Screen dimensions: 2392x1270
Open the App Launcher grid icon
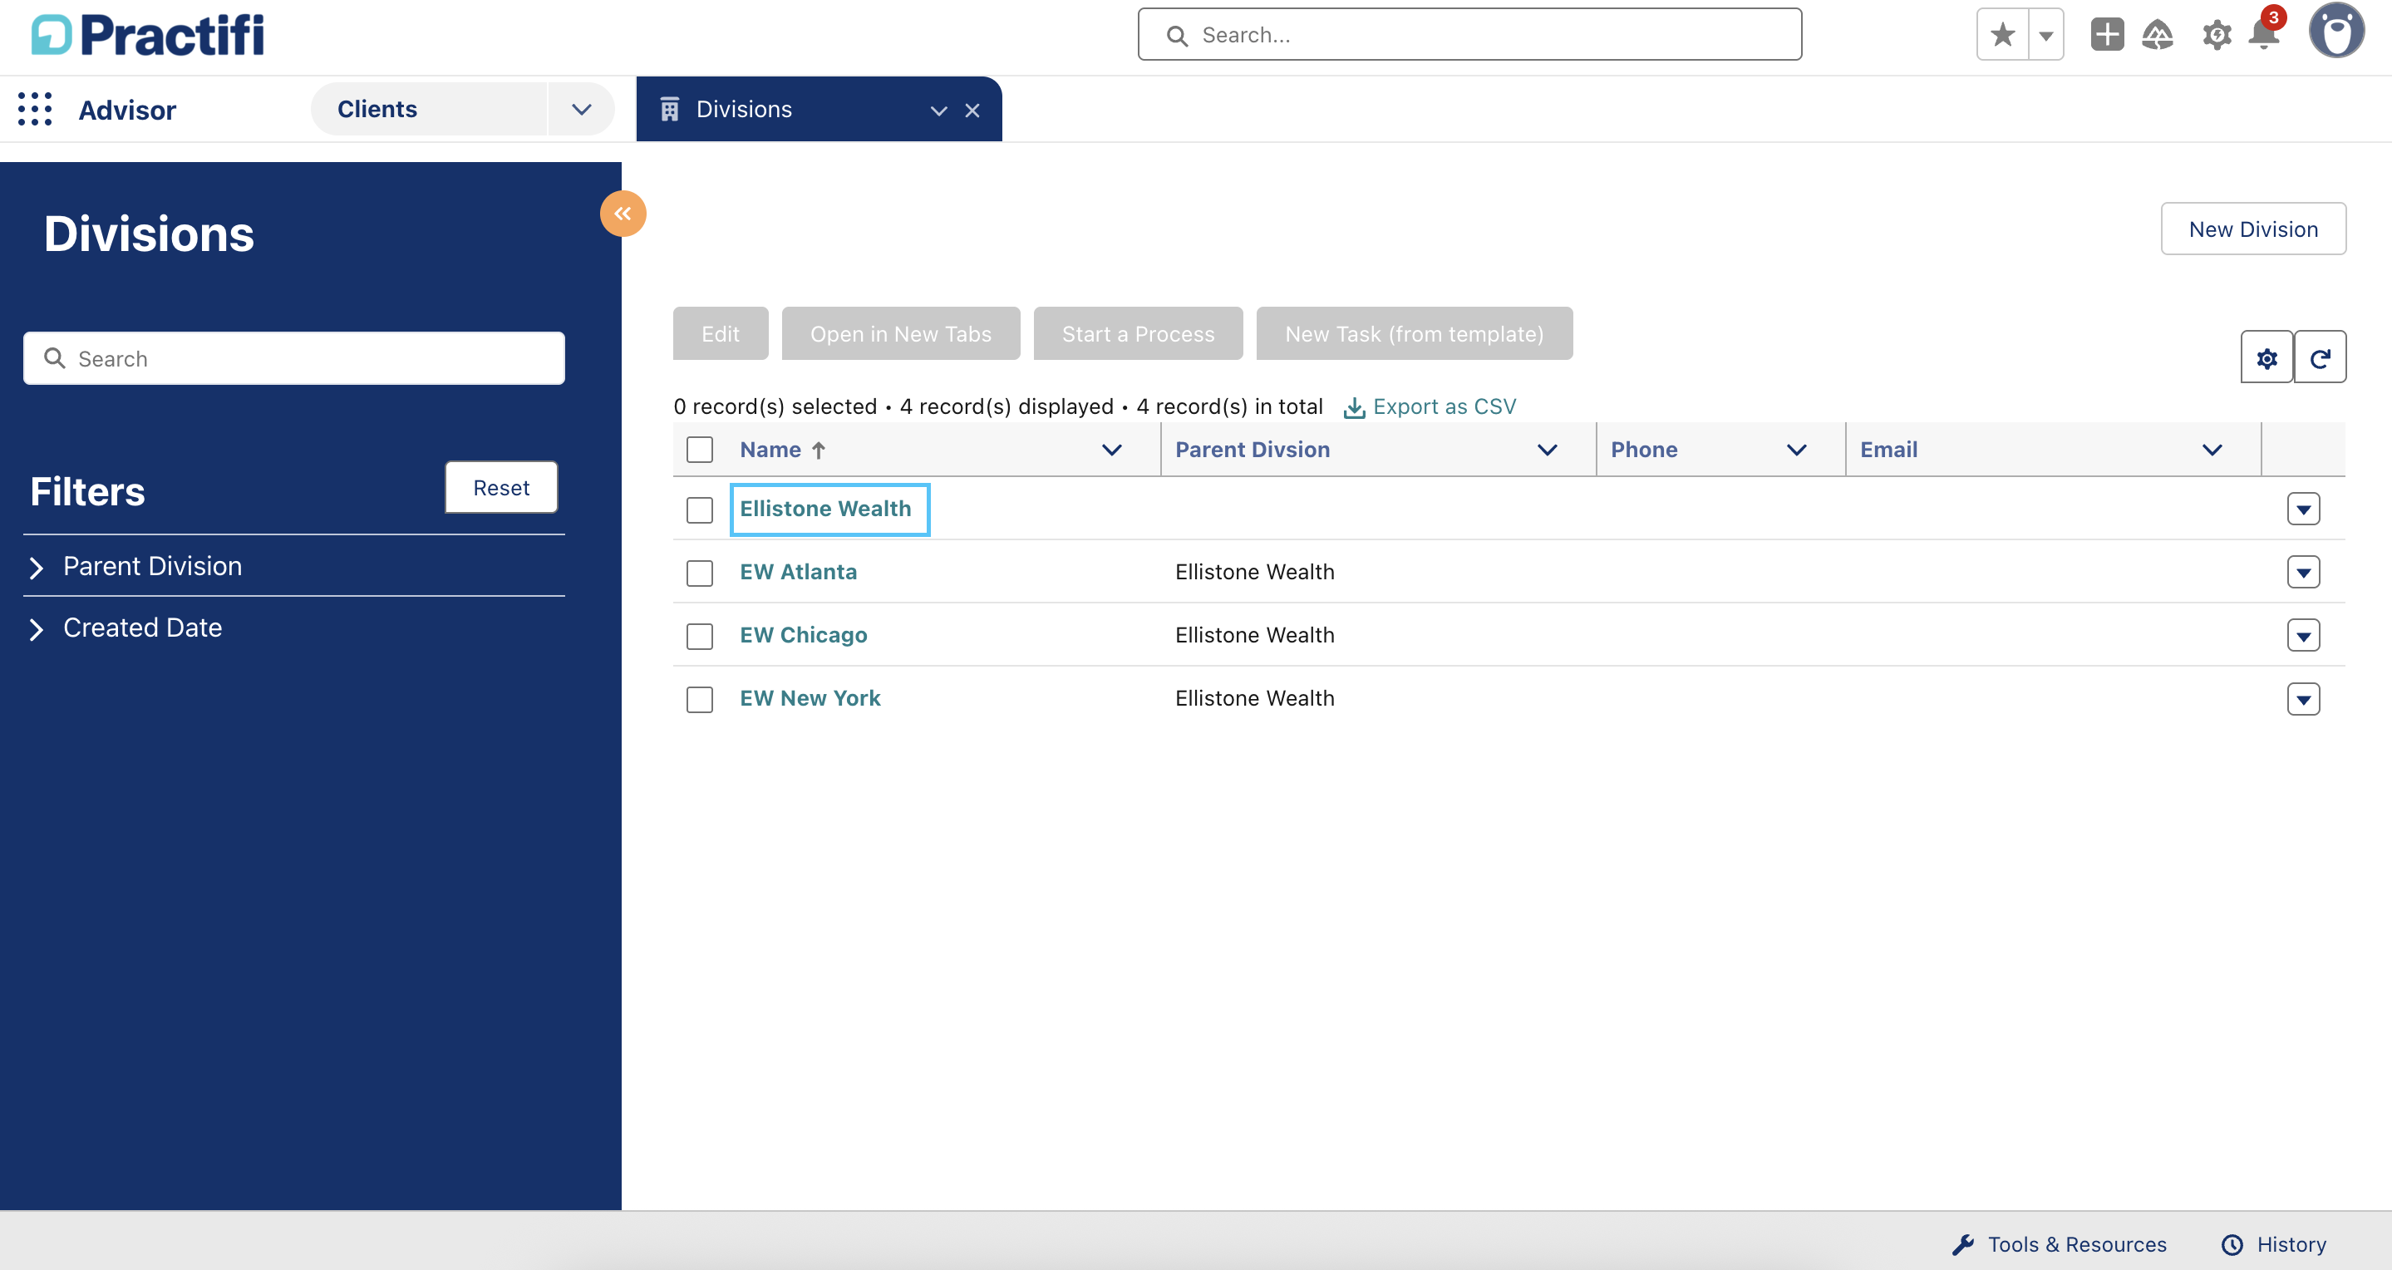pos(34,109)
